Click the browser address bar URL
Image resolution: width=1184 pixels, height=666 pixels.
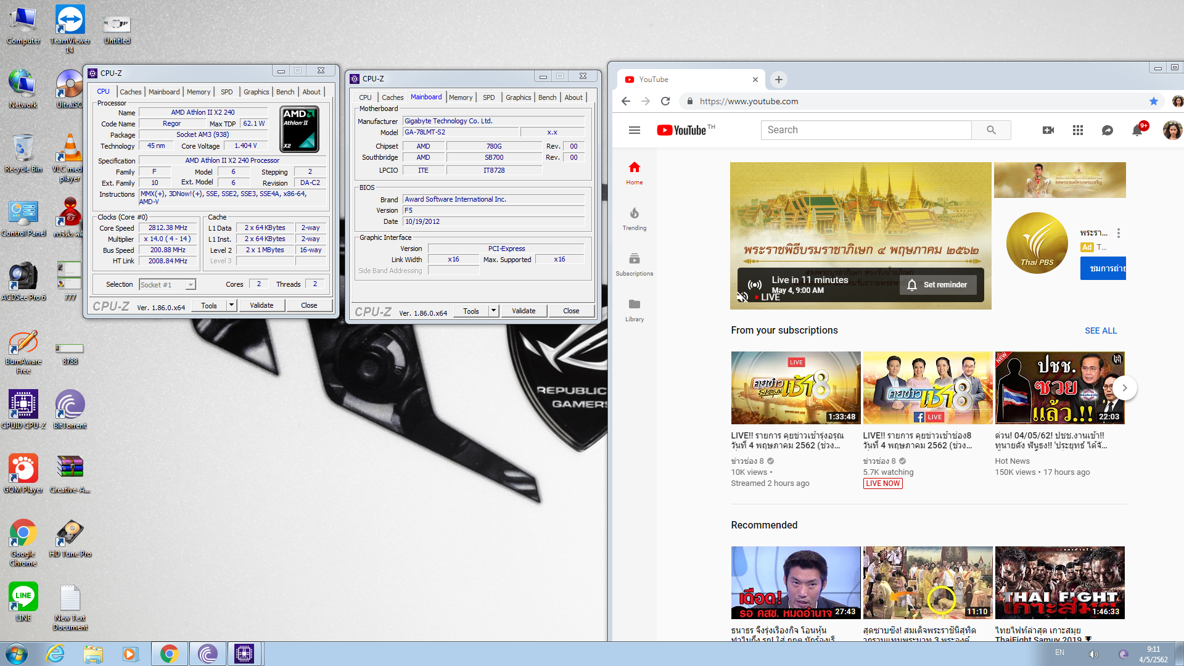point(749,101)
